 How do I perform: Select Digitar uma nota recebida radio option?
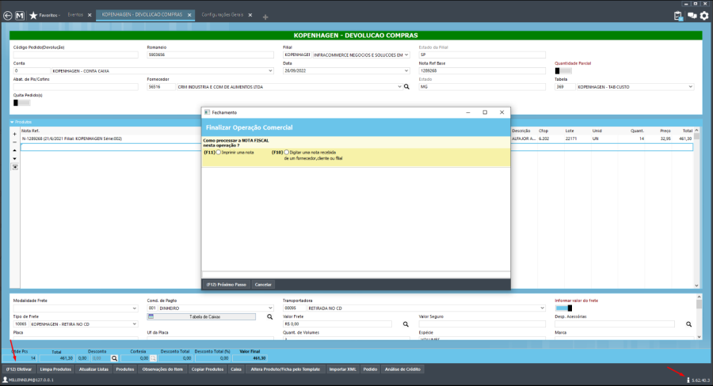(287, 153)
